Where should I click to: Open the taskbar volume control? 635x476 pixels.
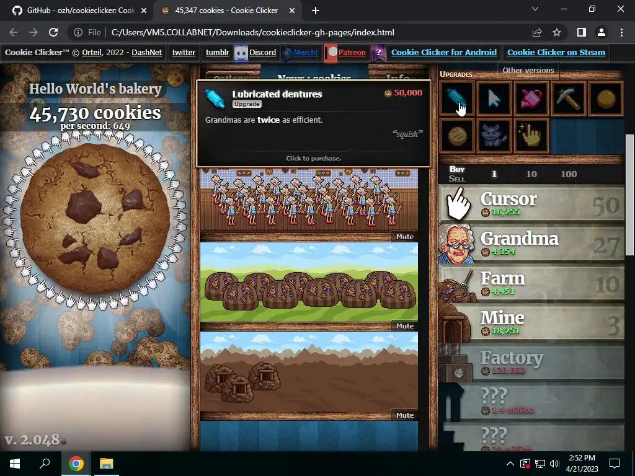pos(554,464)
